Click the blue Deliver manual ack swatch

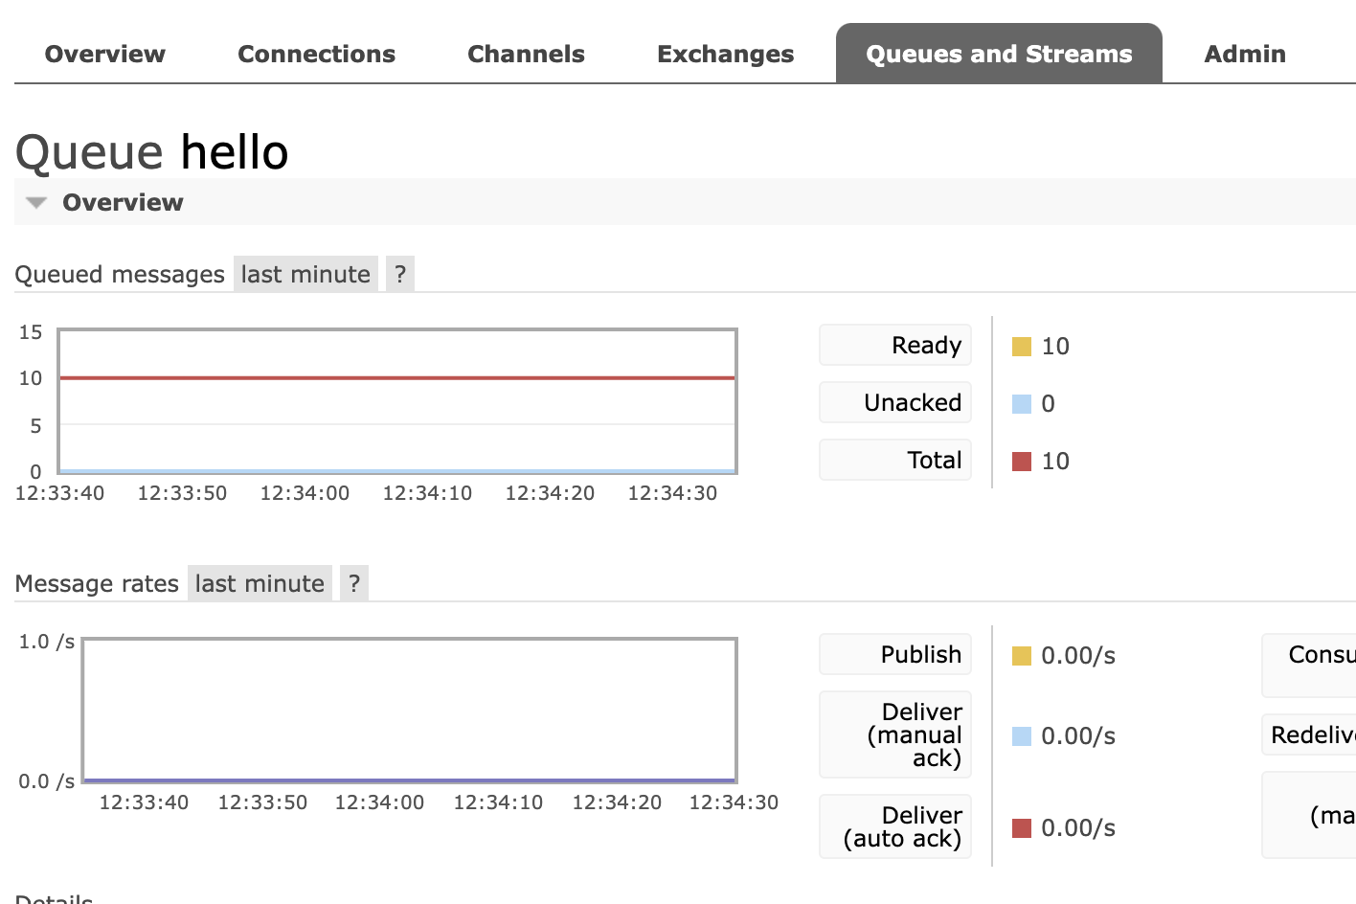(x=1022, y=736)
